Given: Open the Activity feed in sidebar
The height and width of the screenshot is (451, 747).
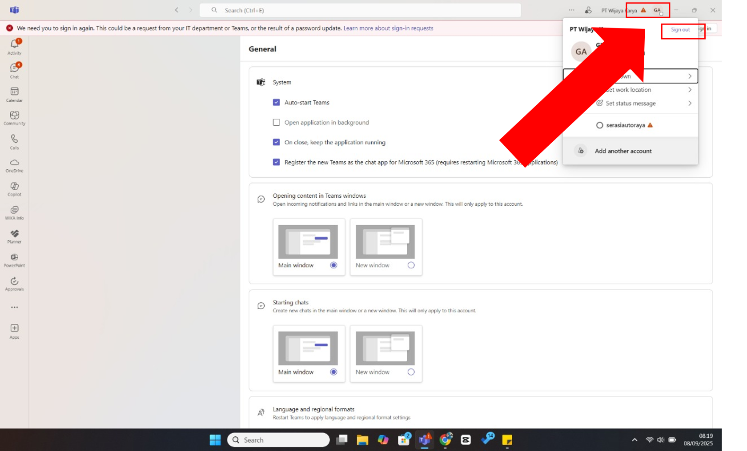Looking at the screenshot, I should (x=14, y=47).
